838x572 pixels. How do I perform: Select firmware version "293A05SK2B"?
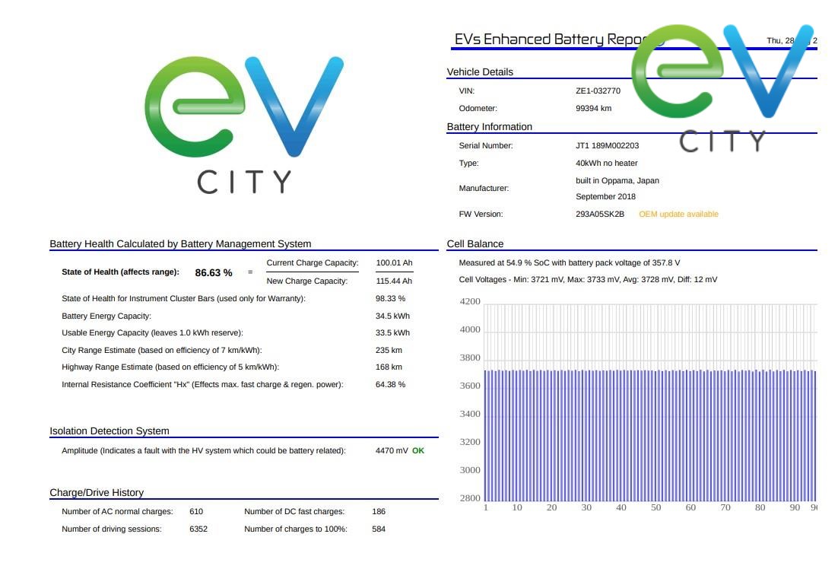(600, 214)
